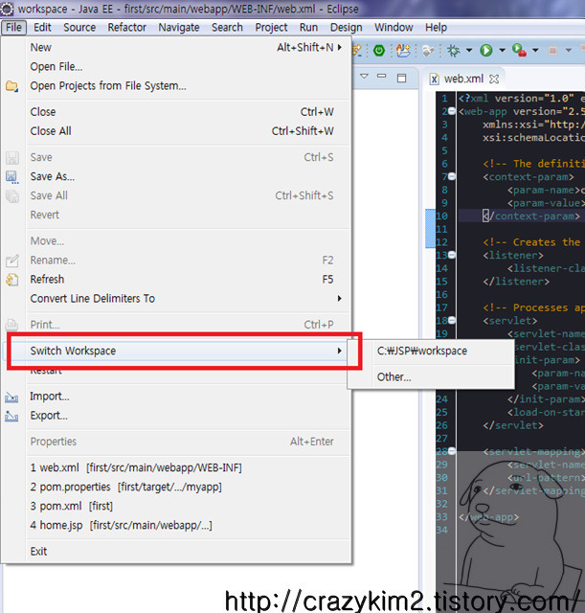The image size is (585, 613).
Task: Click the Refresh icon in File menu
Action: pos(12,280)
